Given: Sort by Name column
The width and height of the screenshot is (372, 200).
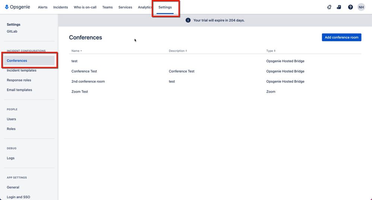Looking at the screenshot, I should tap(77, 51).
